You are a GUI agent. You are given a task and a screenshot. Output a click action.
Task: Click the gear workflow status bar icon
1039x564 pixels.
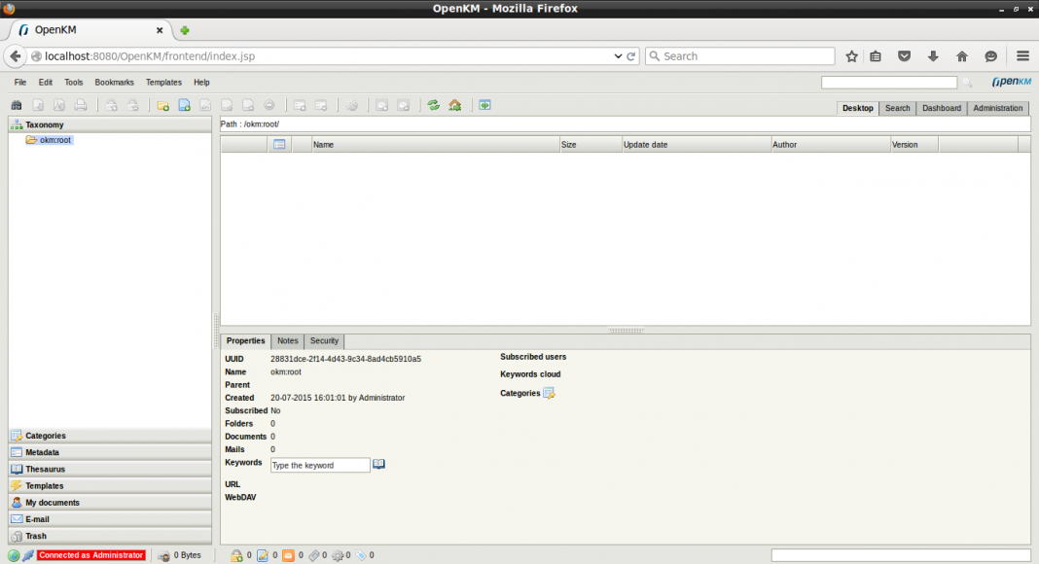click(338, 555)
